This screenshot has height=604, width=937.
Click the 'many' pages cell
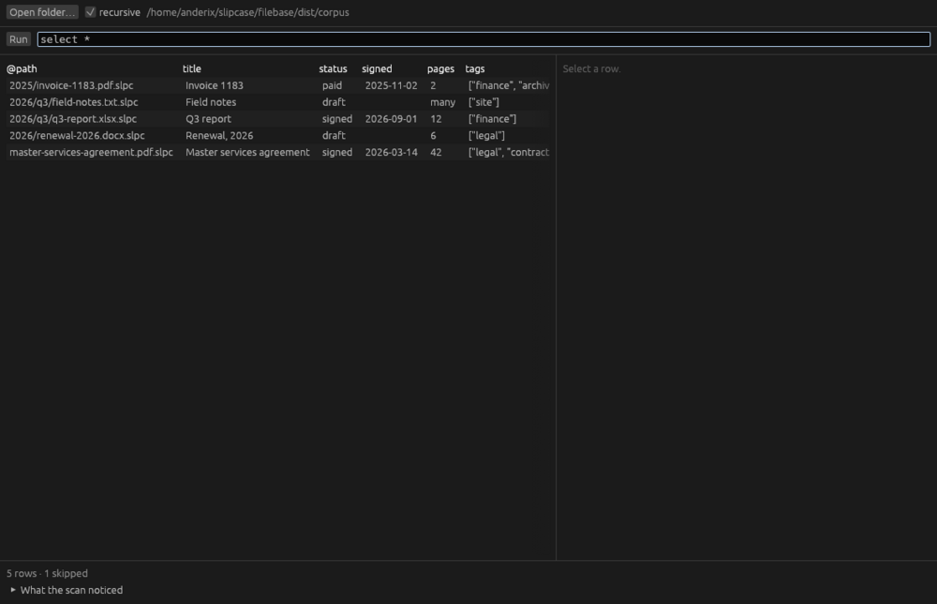coord(443,102)
